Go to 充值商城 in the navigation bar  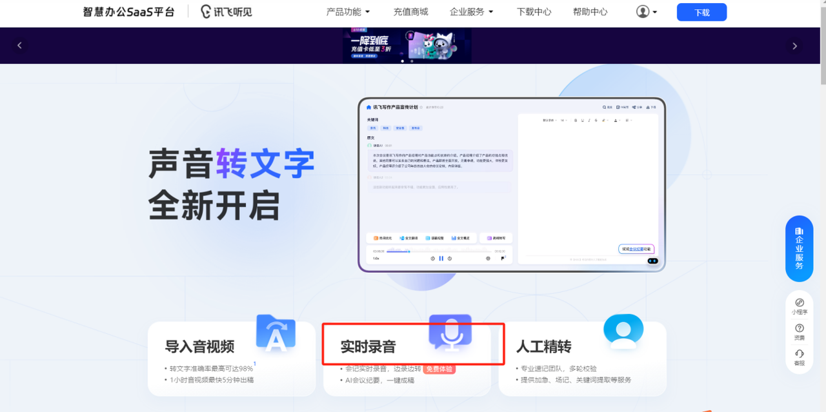410,12
